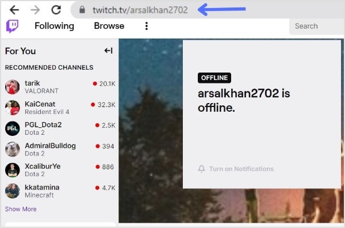
Task: Collapse the For You sidebar
Action: tap(108, 51)
